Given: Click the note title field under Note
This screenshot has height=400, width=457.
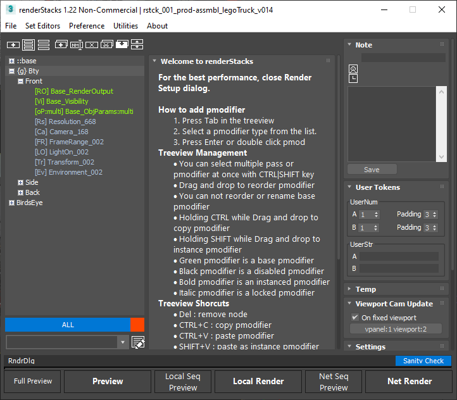Looking at the screenshot, I should (x=403, y=58).
